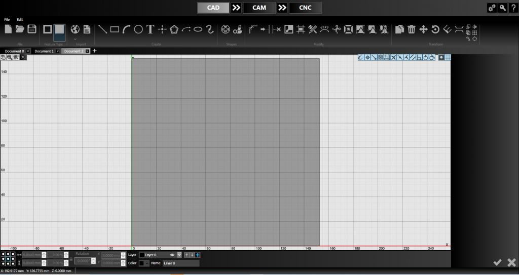Viewport: 519px width, 275px height.
Task: Switch to the CAD workspace button
Action: click(x=213, y=8)
